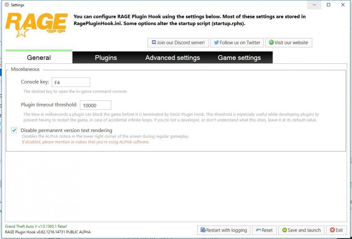
Task: Click the Disable permanent version text rendering label
Action: pos(67,130)
